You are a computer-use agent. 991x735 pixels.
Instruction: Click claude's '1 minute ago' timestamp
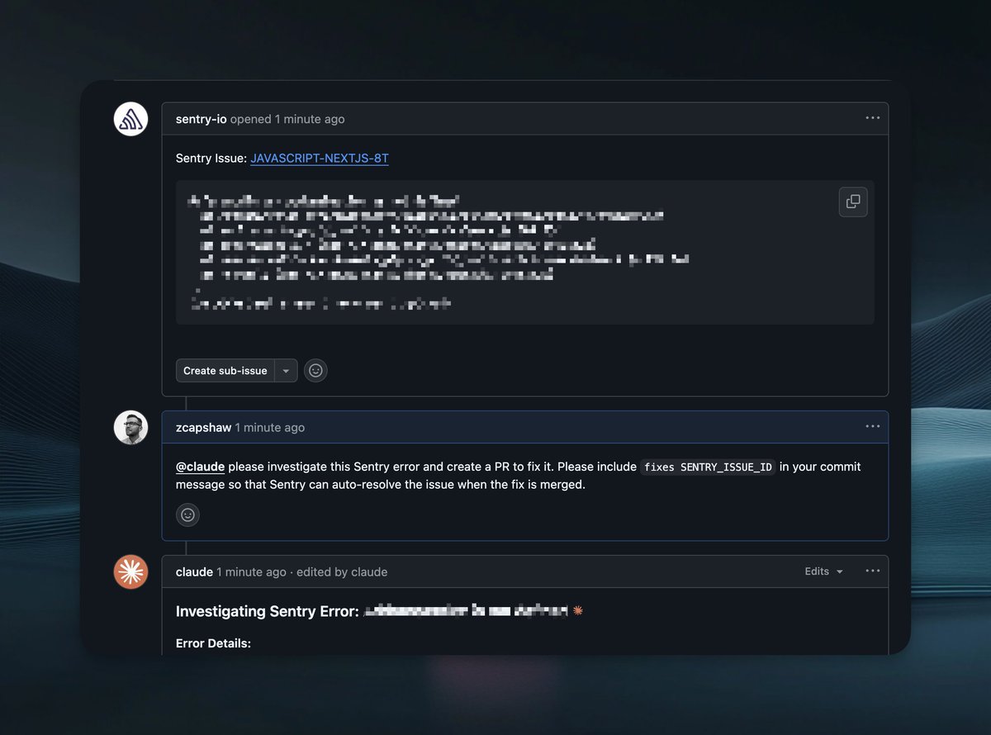[x=251, y=571]
